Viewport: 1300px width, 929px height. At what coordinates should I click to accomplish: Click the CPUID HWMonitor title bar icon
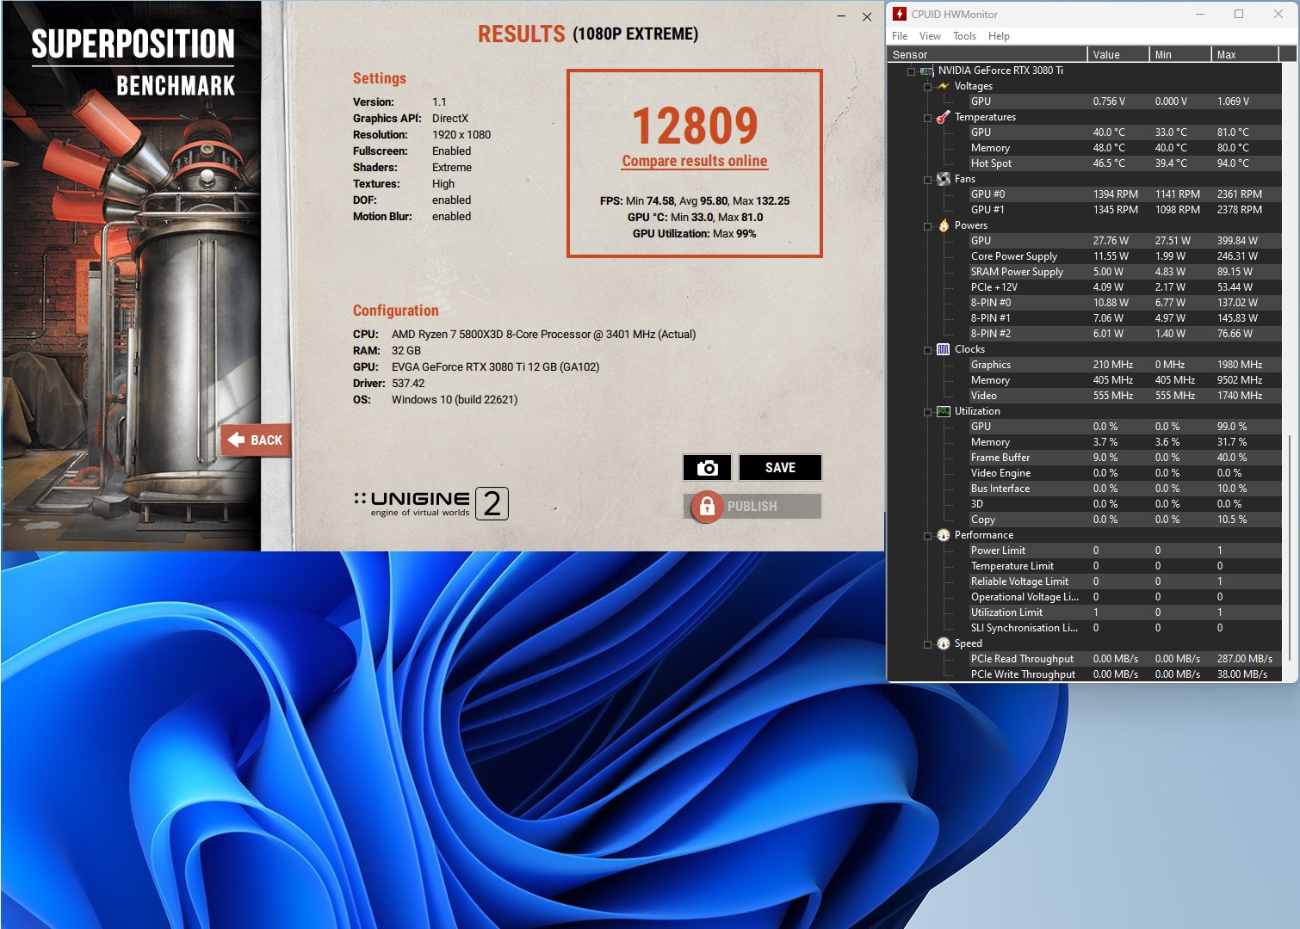pos(900,14)
